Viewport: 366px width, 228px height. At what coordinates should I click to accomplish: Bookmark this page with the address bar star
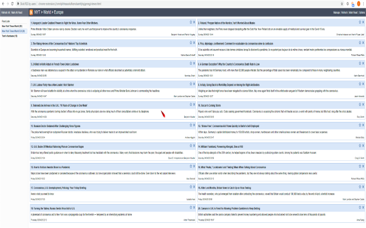[342, 4]
